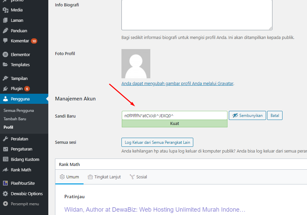
Task: Click Log Keluar dari Semua Perangkat Lain
Action: 157,142
